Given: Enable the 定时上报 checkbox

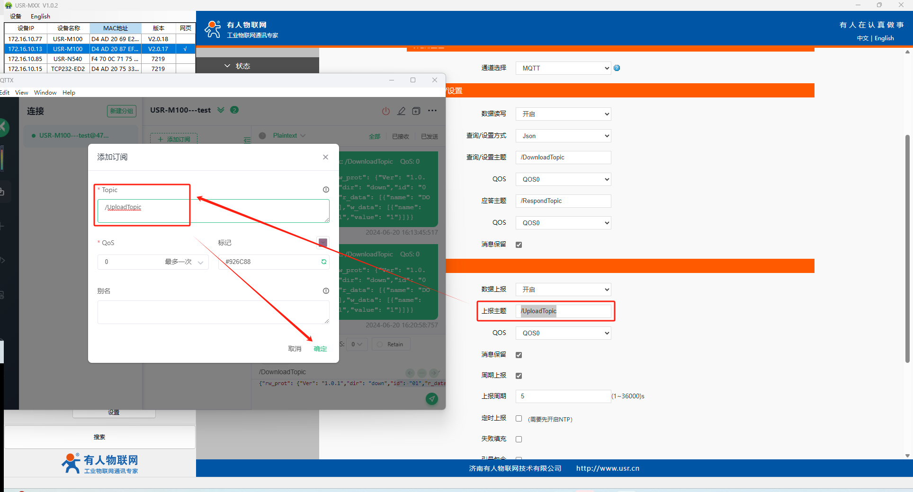Looking at the screenshot, I should point(519,419).
